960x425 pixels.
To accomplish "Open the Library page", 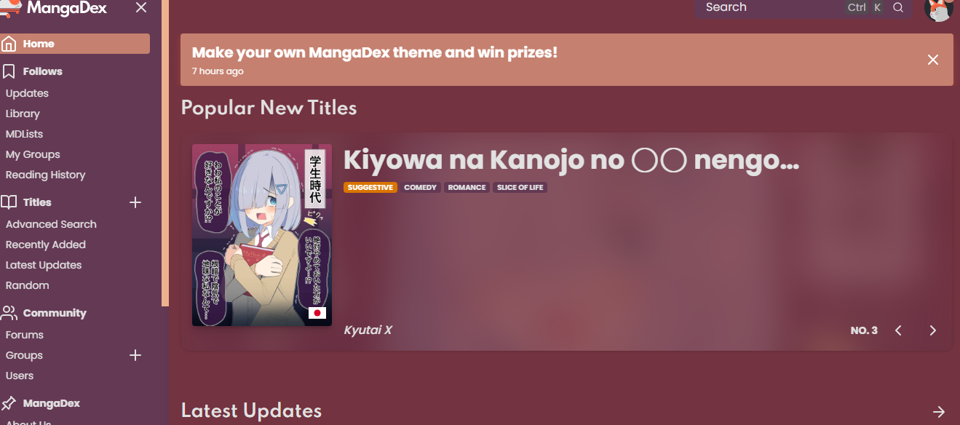I will coord(23,114).
